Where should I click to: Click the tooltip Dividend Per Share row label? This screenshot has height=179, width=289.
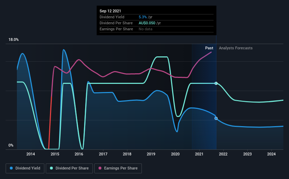click(116, 23)
